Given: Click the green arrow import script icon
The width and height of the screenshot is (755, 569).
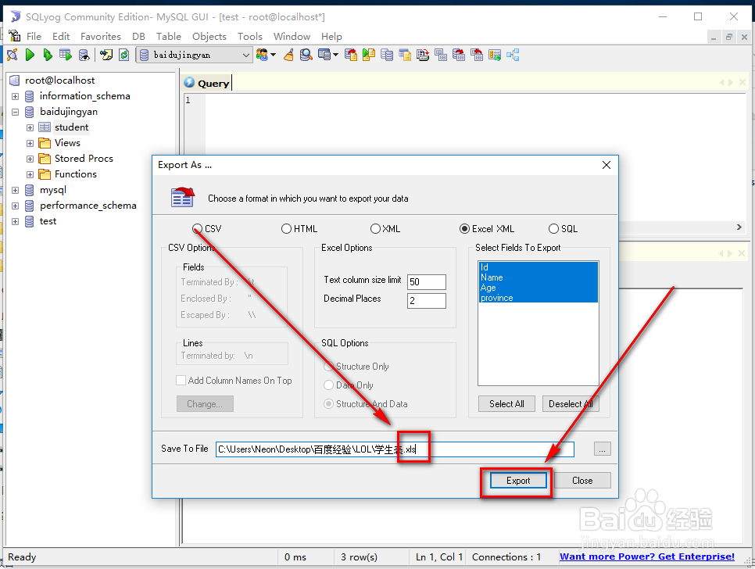Looking at the screenshot, I should click(x=369, y=55).
